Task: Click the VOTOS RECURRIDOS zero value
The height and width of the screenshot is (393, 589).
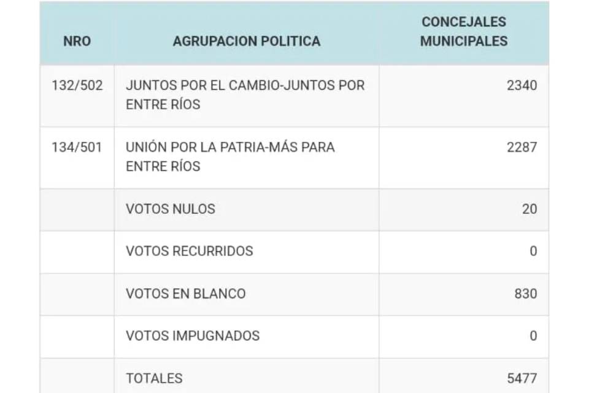Action: (x=533, y=251)
